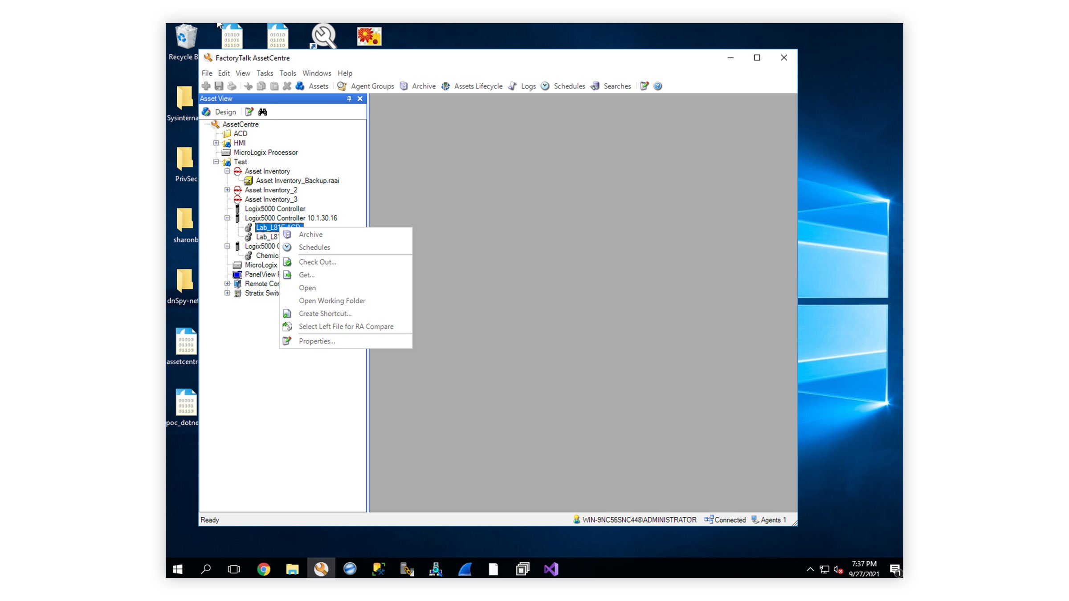The height and width of the screenshot is (601, 1069).
Task: Click Agents 1 status indicator
Action: point(769,520)
